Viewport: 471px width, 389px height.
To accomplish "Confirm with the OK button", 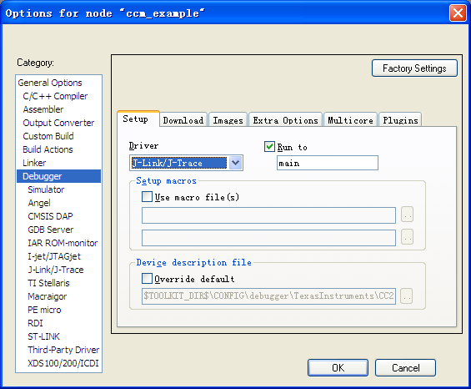I will (338, 367).
